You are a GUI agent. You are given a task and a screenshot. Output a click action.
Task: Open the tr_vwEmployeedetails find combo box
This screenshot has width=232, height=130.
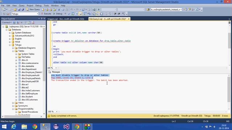tap(181, 10)
